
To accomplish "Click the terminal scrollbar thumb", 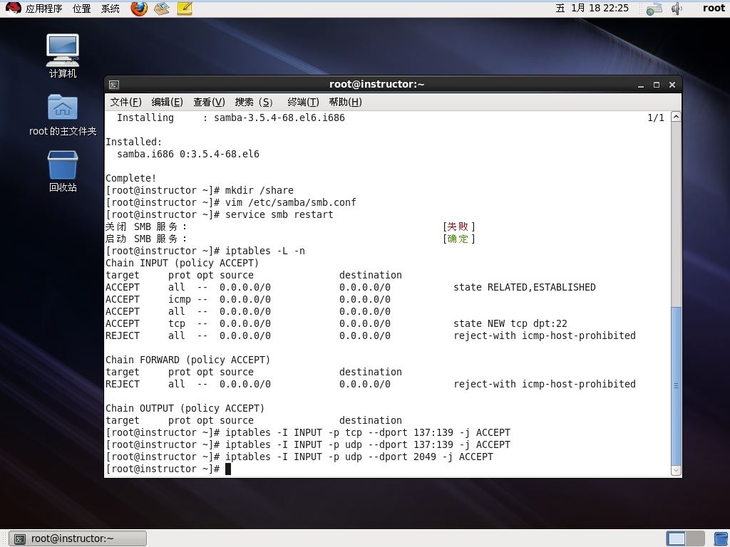I will pos(676,385).
